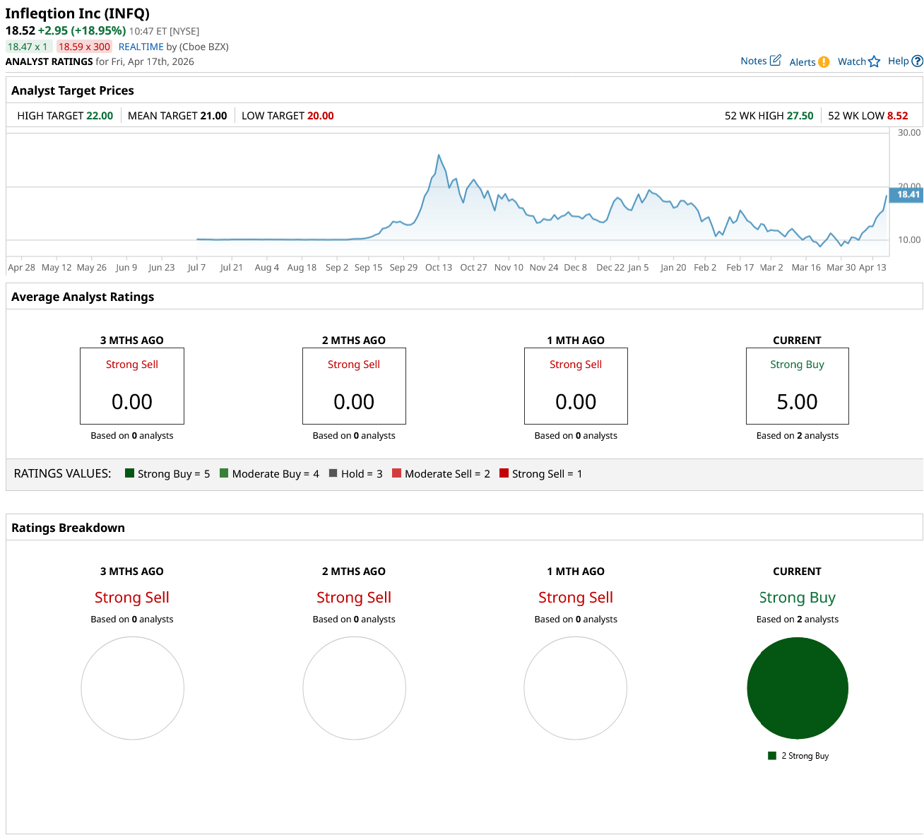Click the 2 Strong Buy pie legend icon
The height and width of the screenshot is (835, 924).
pos(772,756)
